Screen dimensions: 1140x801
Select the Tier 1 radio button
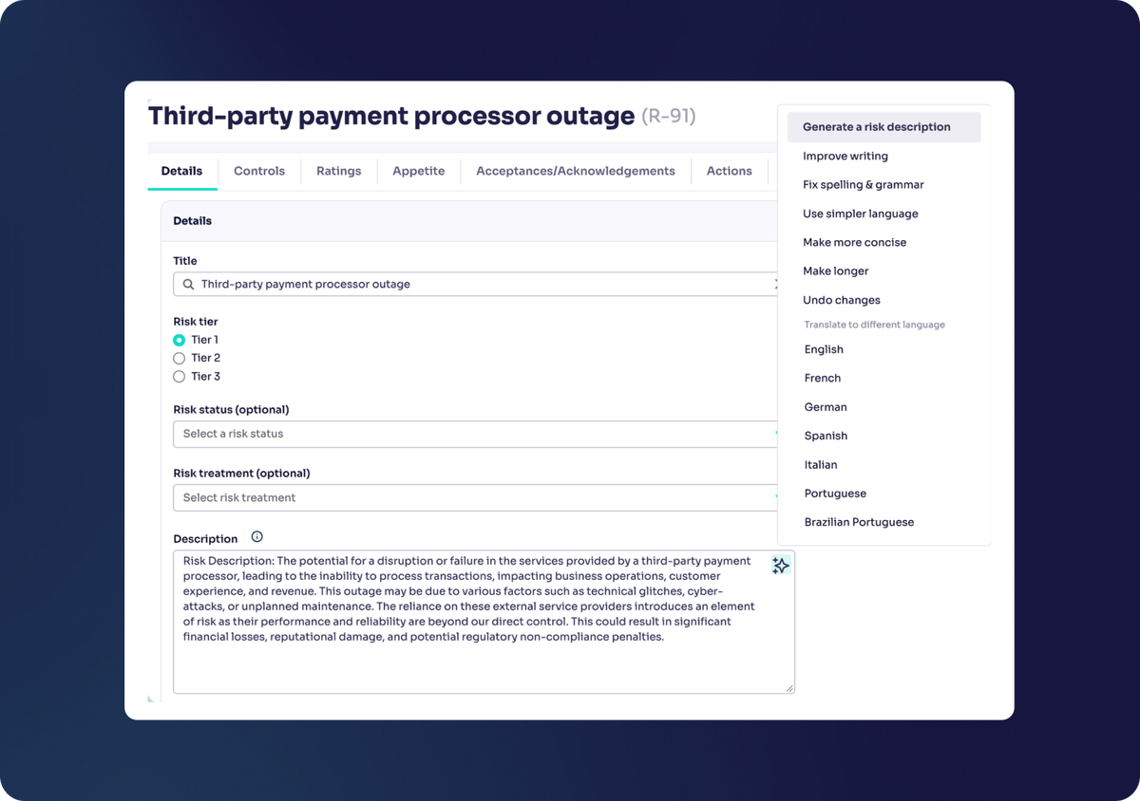pos(179,340)
